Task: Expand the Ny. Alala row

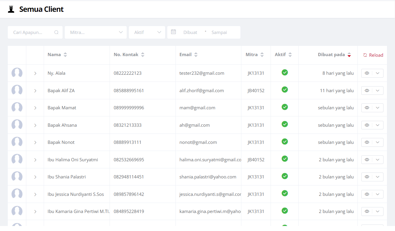Action: click(x=35, y=73)
